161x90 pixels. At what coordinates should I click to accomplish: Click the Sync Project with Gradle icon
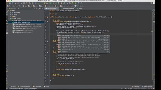(67, 3)
